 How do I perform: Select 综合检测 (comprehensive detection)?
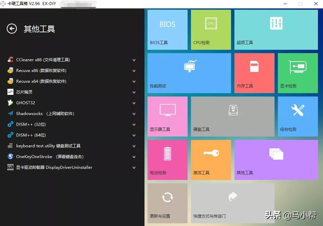pos(297,116)
